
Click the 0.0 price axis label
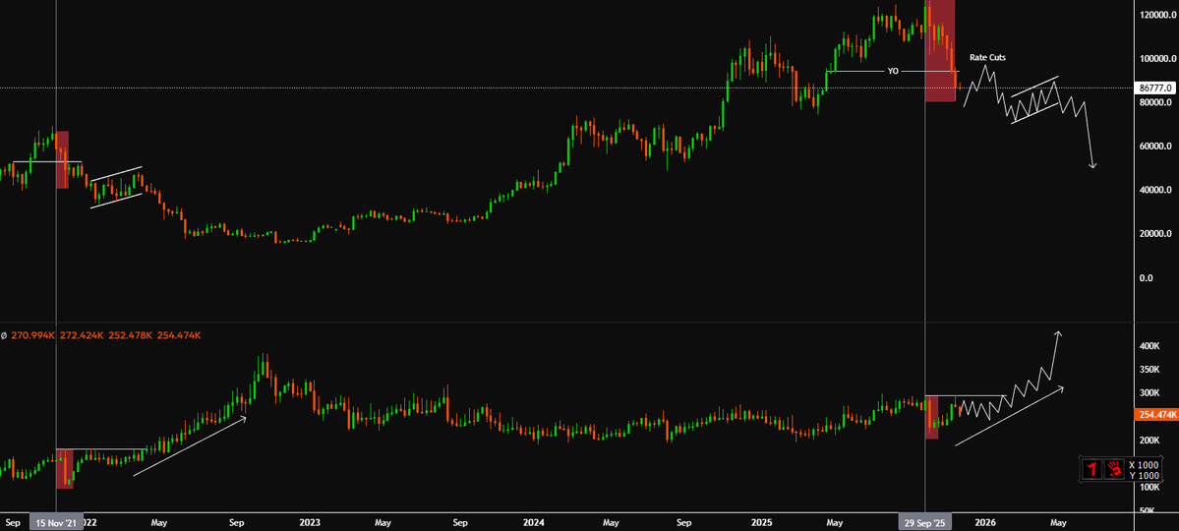pos(1147,277)
